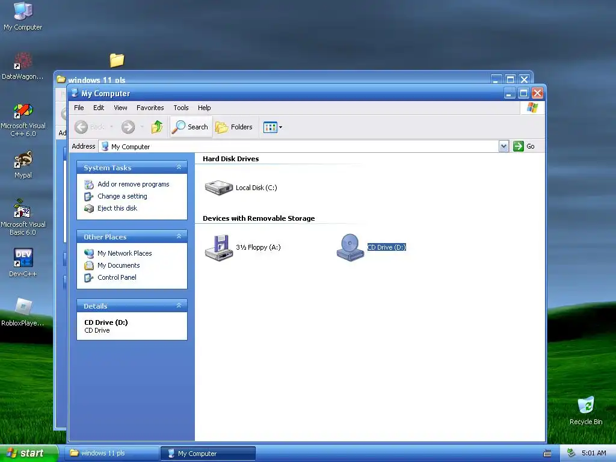The height and width of the screenshot is (462, 616).
Task: Open the Search pane from toolbar
Action: coord(191,127)
